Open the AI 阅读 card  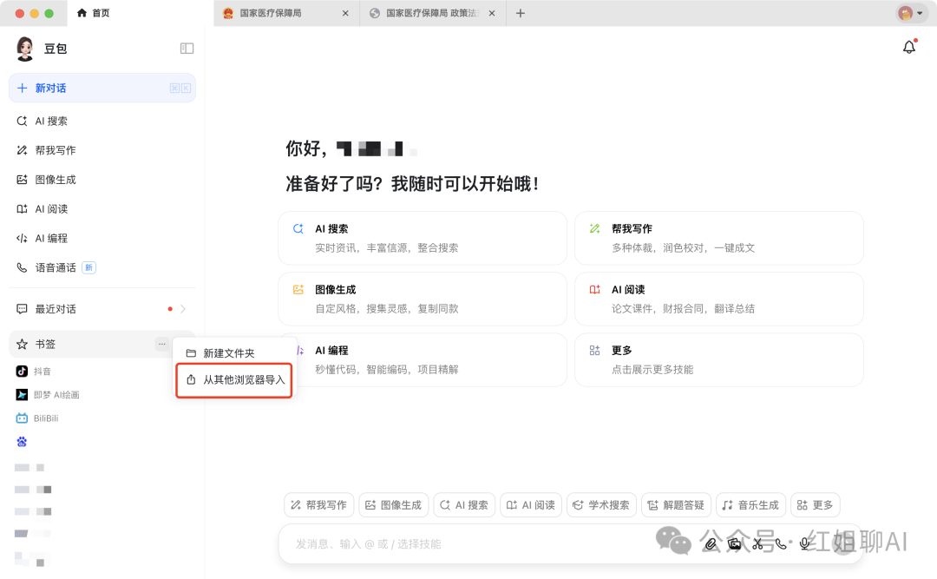pos(719,299)
